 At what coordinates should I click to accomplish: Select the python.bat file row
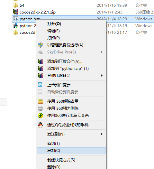[x=83, y=19]
